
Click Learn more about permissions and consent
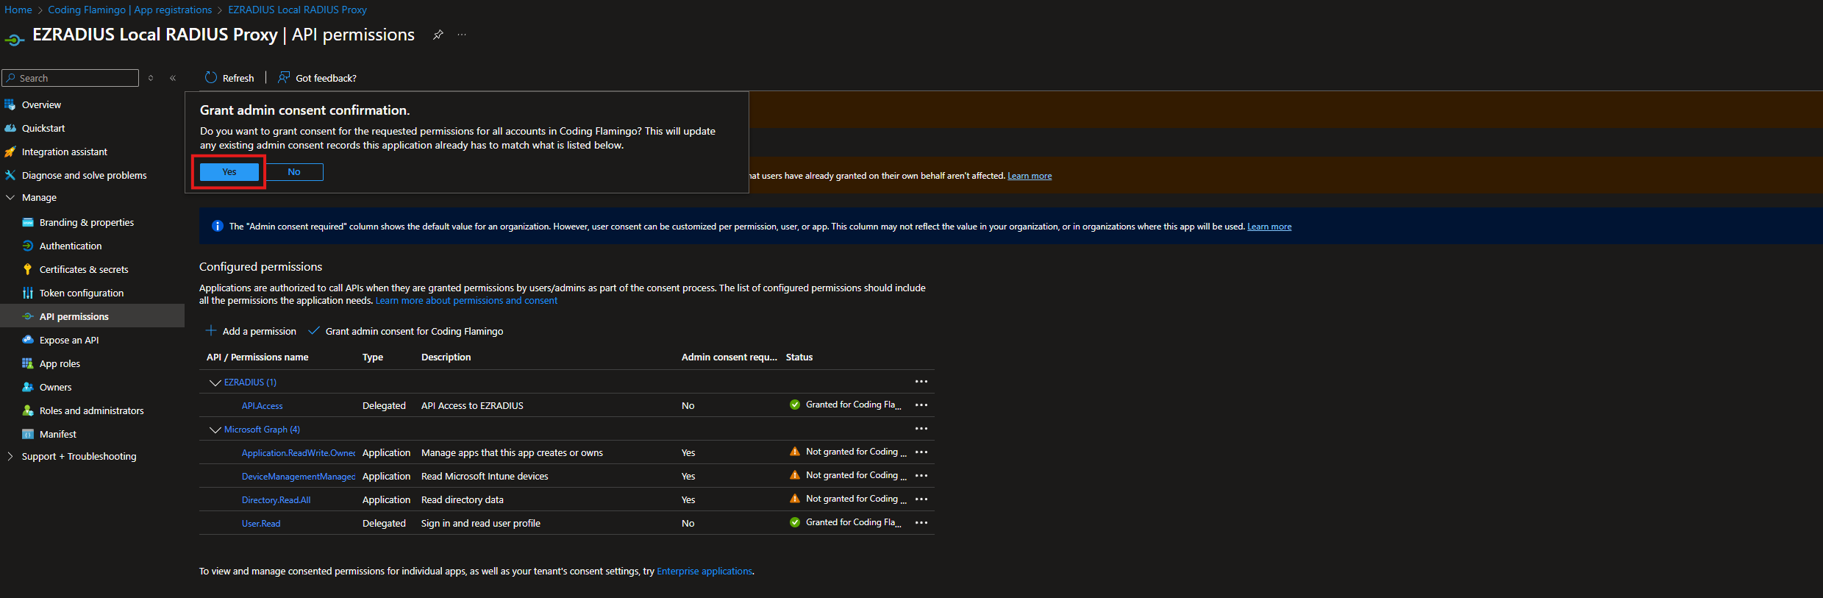(466, 300)
